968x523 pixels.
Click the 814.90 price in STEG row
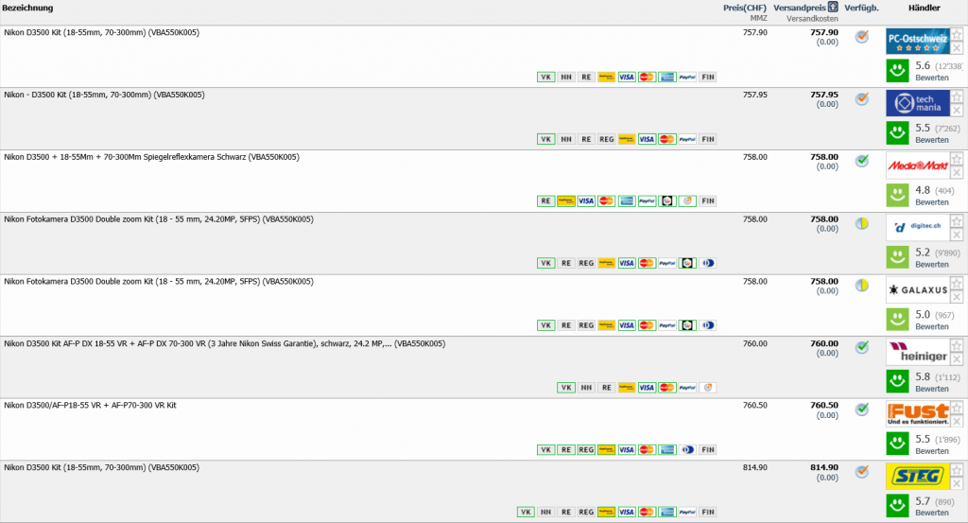pyautogui.click(x=754, y=468)
